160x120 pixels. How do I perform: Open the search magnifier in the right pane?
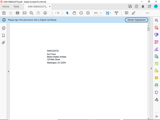point(156,20)
